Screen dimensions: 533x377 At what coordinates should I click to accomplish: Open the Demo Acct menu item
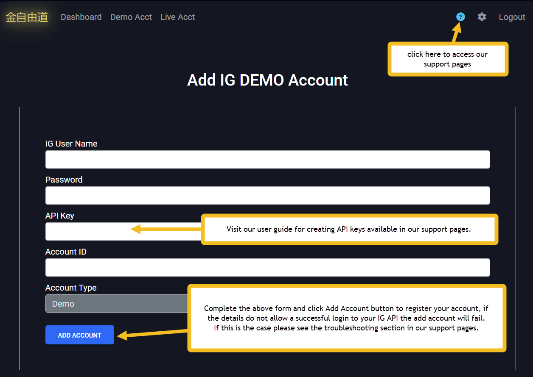(x=131, y=17)
